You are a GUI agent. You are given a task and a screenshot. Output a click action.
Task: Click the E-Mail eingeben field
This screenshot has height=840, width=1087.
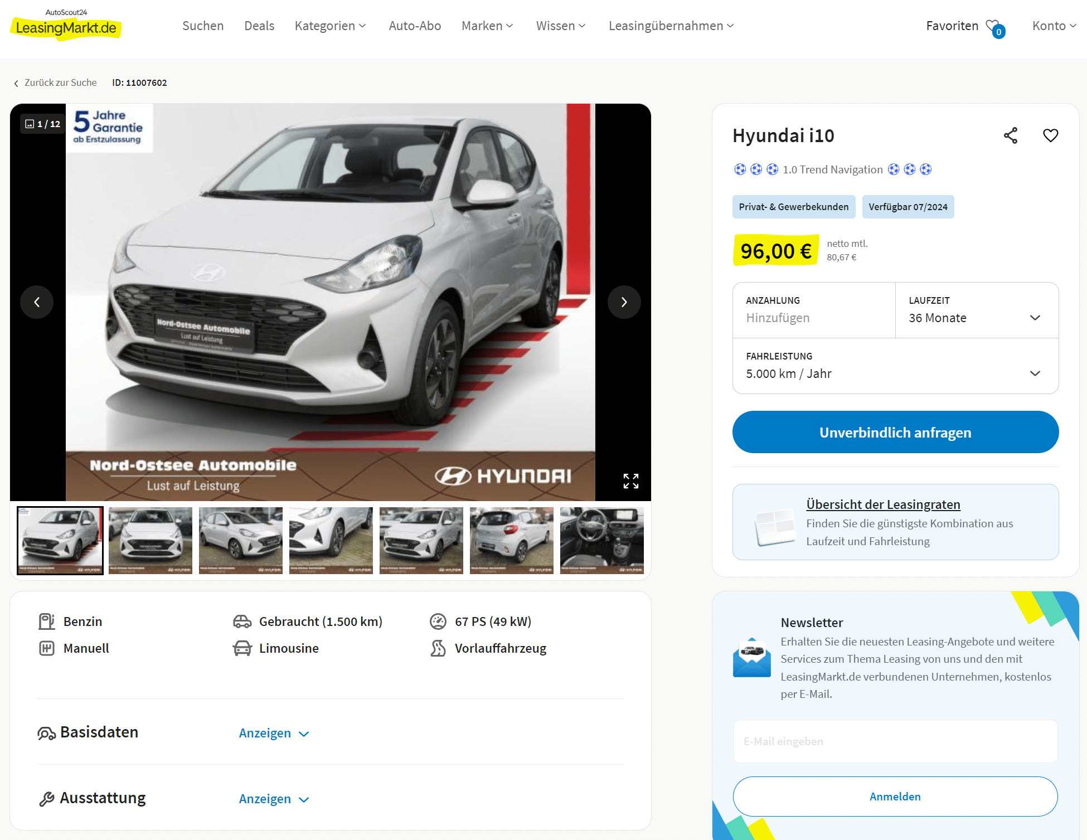pyautogui.click(x=895, y=741)
